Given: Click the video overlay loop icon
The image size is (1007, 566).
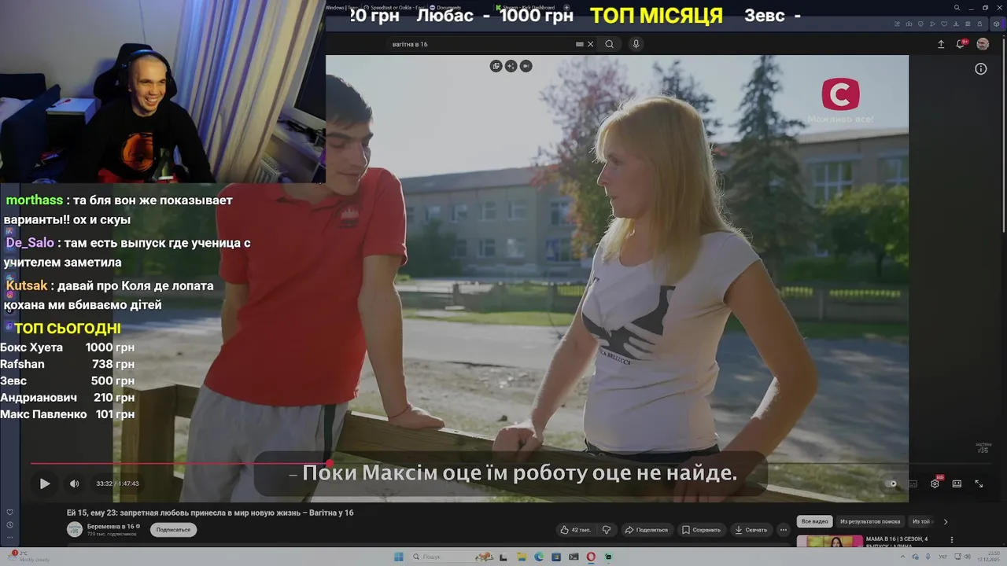Looking at the screenshot, I should (x=496, y=66).
